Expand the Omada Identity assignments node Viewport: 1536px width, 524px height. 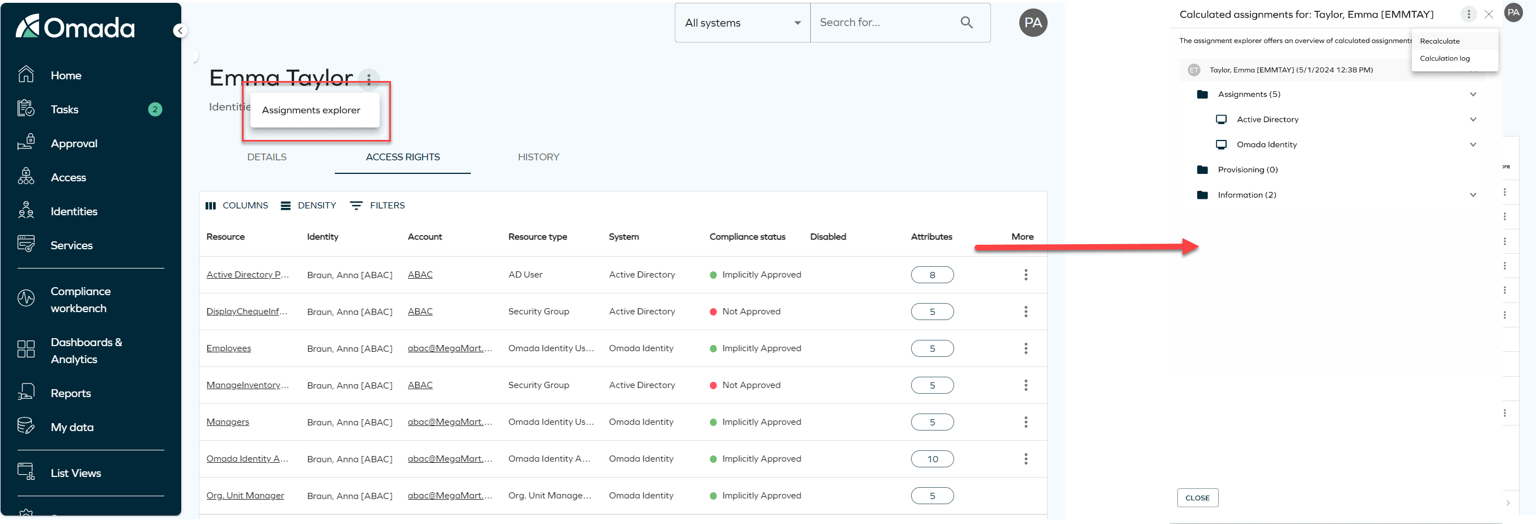(x=1473, y=144)
